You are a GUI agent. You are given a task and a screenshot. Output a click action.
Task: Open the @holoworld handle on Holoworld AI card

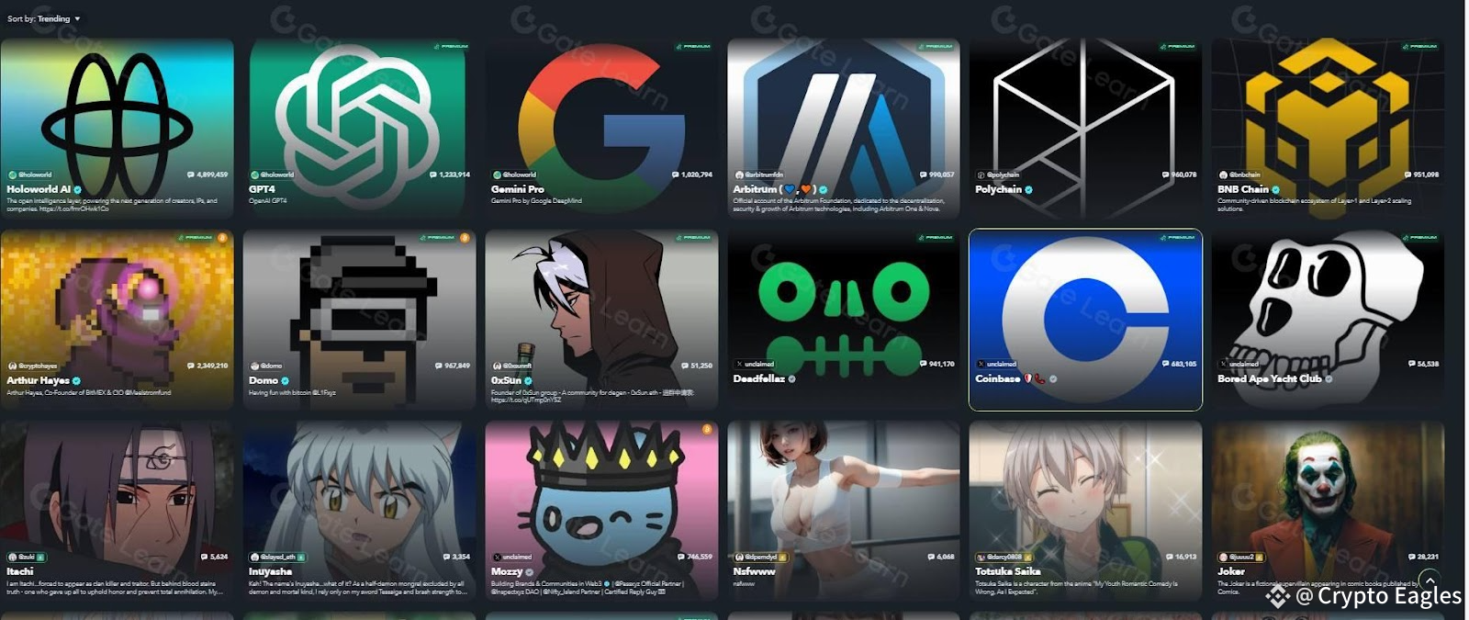pyautogui.click(x=30, y=175)
